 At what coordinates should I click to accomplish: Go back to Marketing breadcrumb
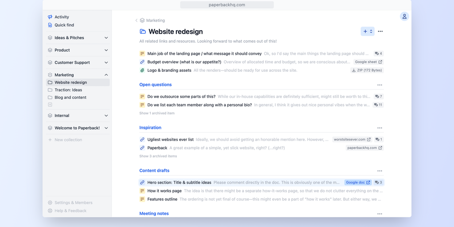point(155,20)
